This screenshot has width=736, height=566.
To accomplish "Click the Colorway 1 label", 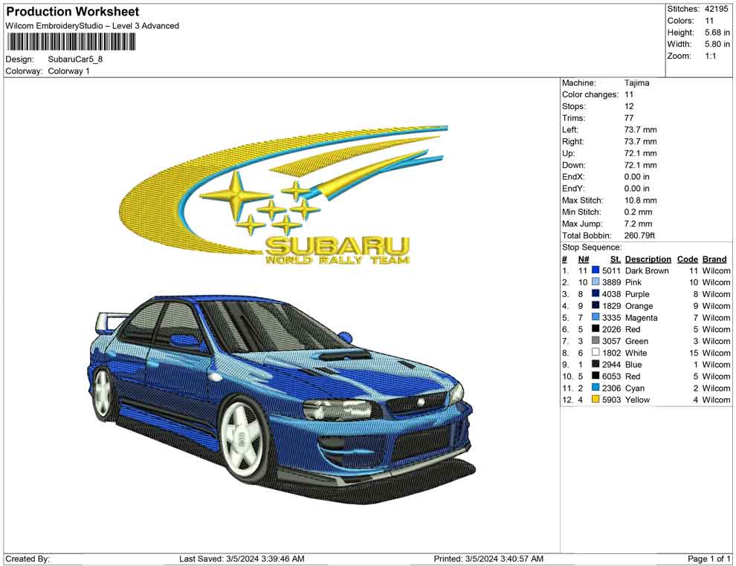I will click(71, 71).
